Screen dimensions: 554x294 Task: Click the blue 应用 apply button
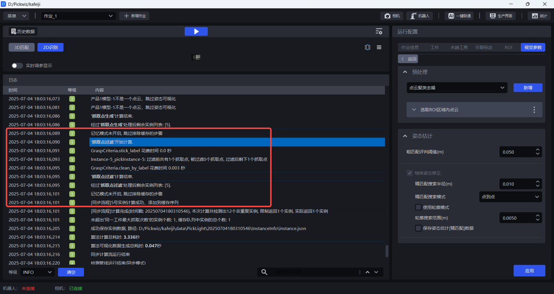tap(529, 271)
